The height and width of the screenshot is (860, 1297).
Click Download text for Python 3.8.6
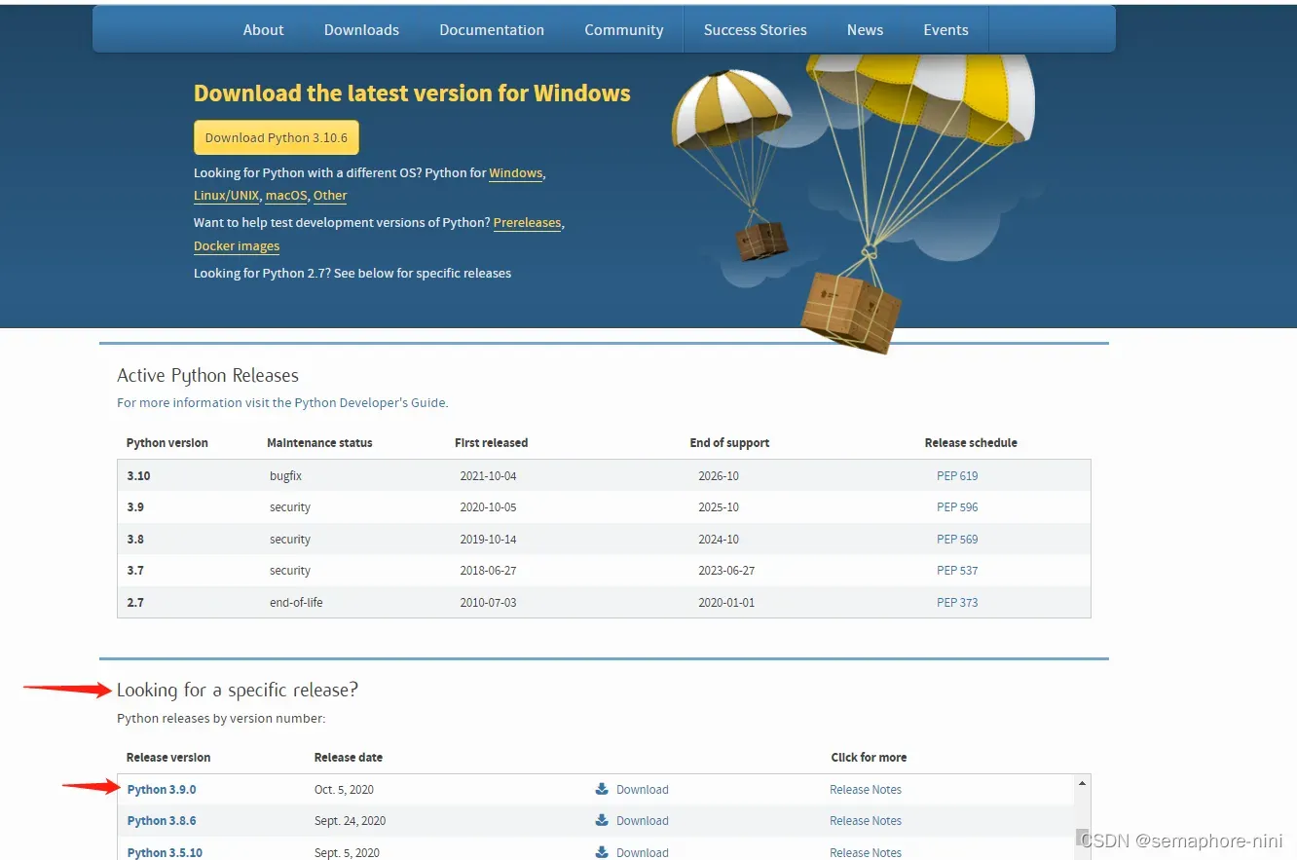[x=643, y=821]
